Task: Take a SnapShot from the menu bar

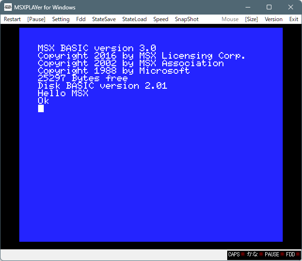Action: [x=186, y=19]
